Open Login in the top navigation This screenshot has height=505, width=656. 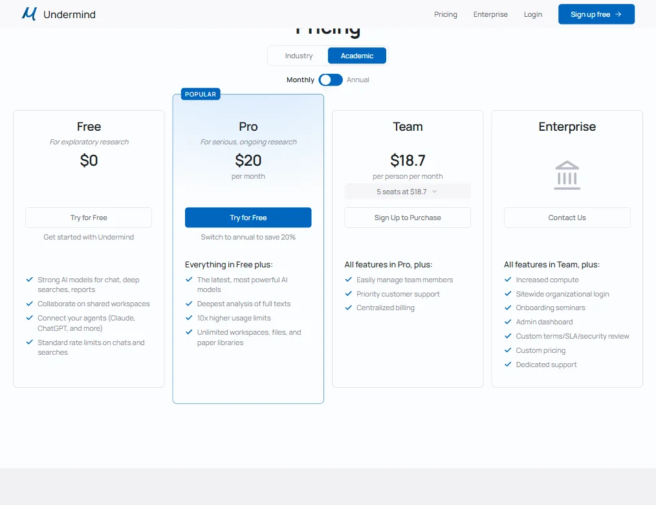[532, 14]
